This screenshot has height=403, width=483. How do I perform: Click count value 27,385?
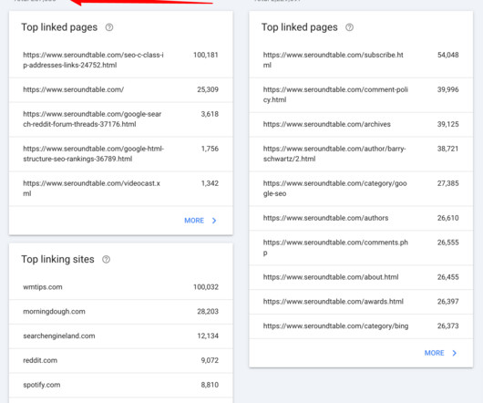click(x=448, y=183)
